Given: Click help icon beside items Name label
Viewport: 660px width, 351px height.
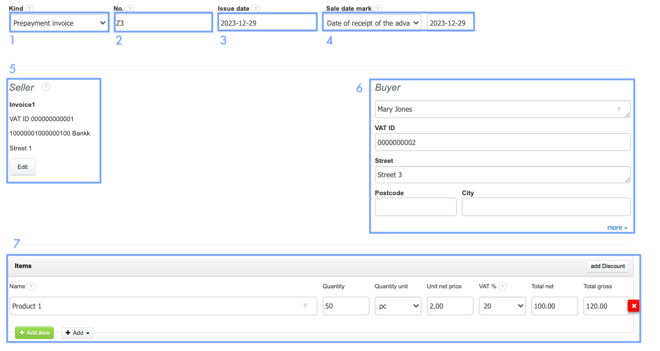Looking at the screenshot, I should coord(31,287).
